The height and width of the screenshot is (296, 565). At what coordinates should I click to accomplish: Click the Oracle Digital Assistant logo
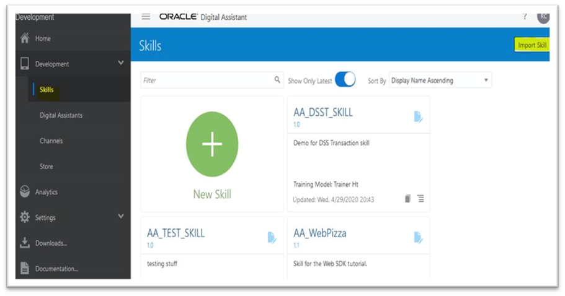tap(203, 17)
